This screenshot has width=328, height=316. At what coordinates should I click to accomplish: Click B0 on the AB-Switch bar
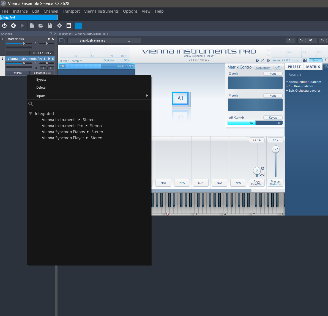click(279, 123)
